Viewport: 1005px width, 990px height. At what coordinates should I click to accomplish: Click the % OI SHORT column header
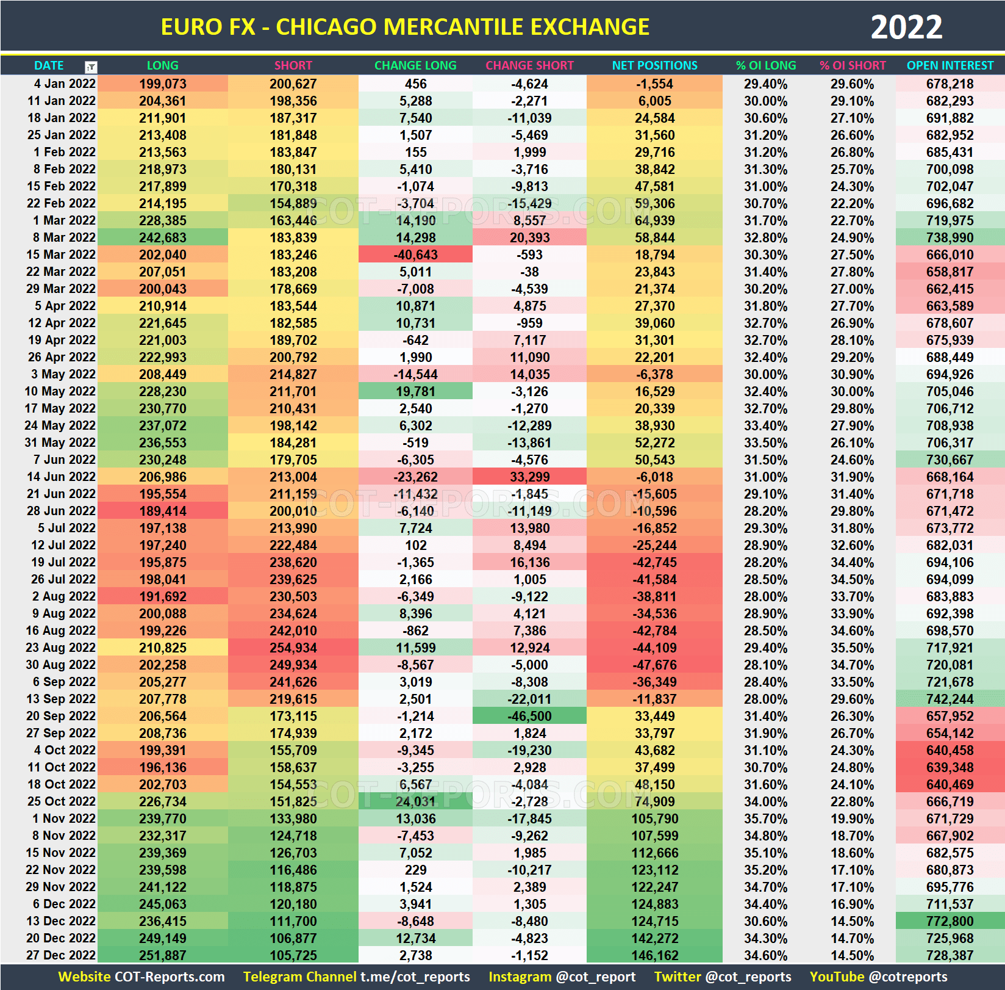[853, 65]
